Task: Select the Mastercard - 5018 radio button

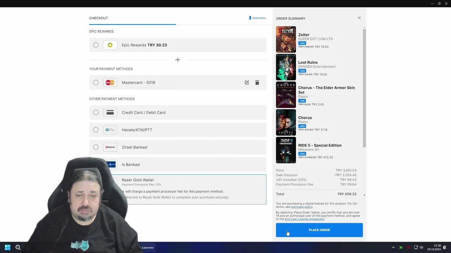Action: tap(96, 83)
